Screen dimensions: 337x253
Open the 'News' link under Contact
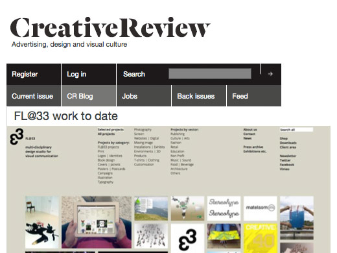(x=248, y=138)
